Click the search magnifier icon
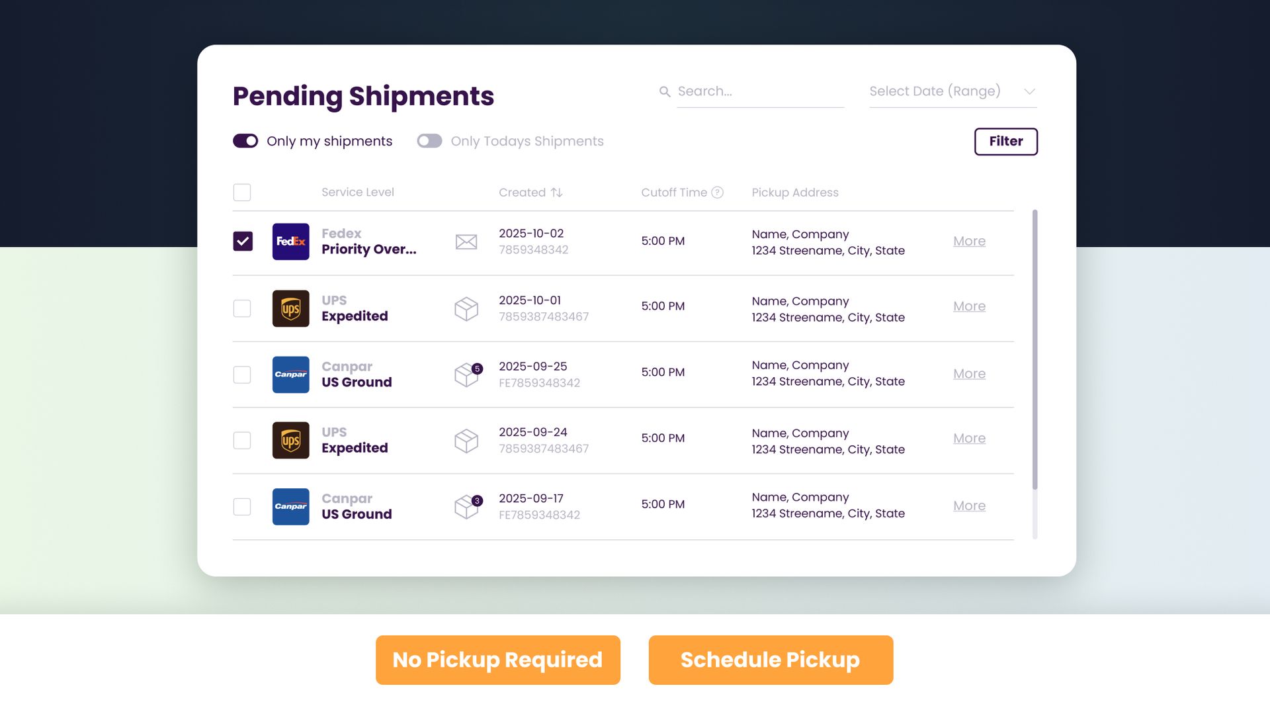The image size is (1270, 706). point(665,92)
